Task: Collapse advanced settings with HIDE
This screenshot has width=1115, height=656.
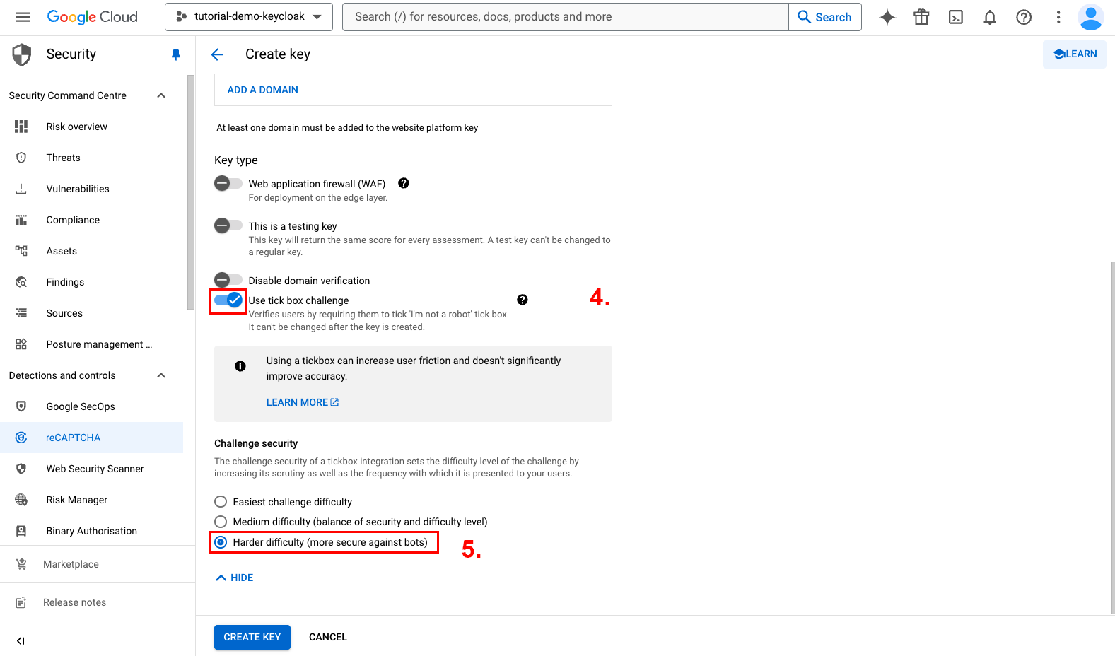Action: coord(234,578)
